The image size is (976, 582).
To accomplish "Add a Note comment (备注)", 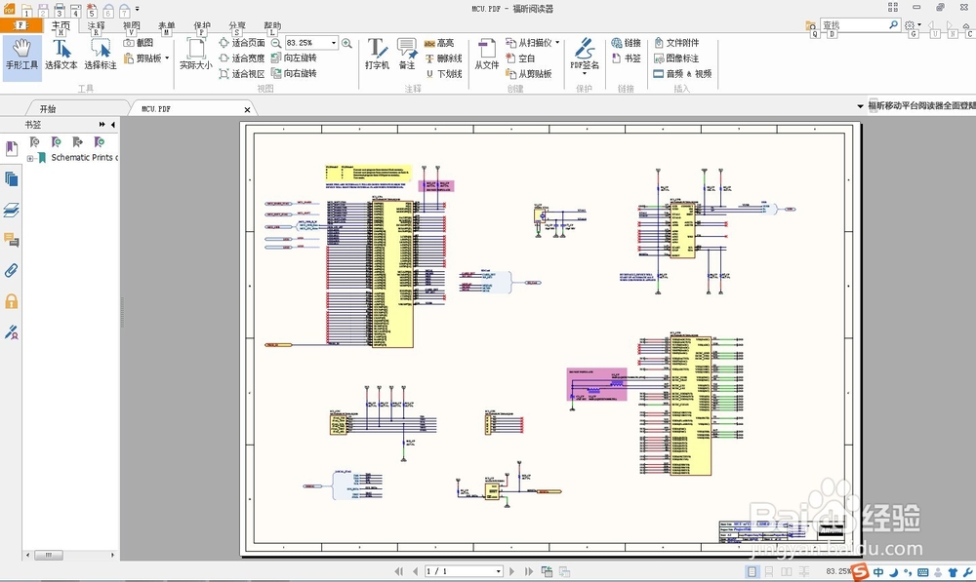I will (x=406, y=55).
